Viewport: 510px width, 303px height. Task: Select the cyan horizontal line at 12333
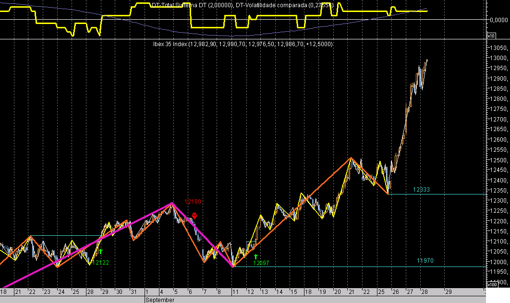pos(456,194)
